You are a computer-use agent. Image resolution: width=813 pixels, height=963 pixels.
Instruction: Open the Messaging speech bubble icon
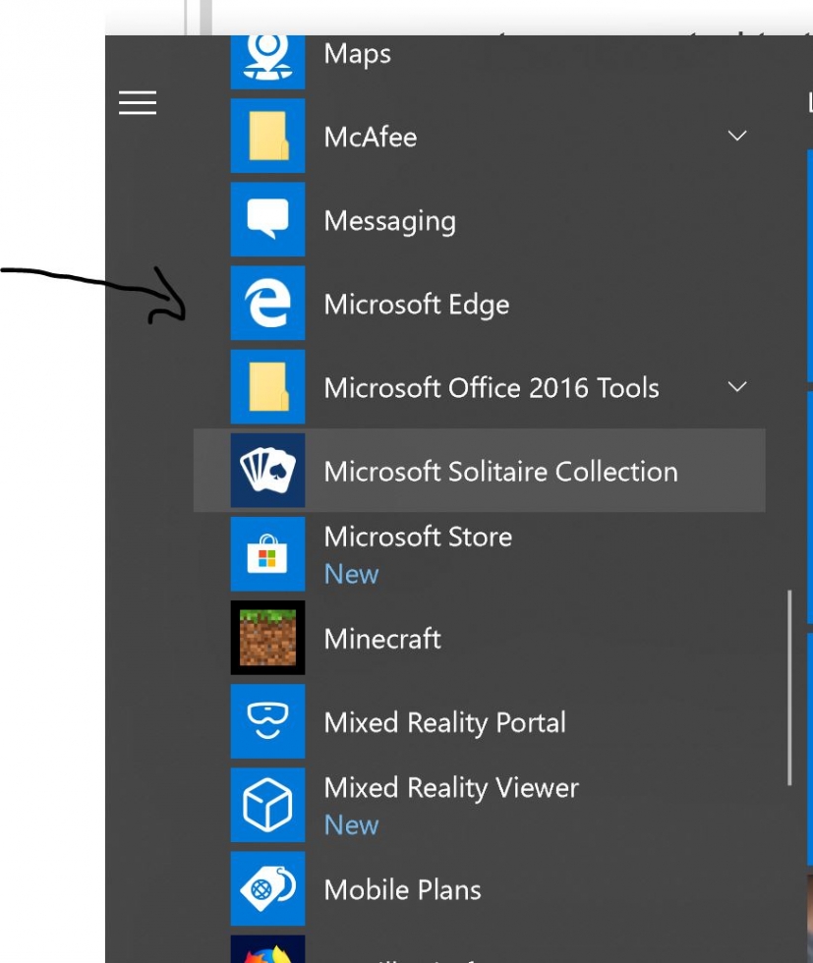267,219
